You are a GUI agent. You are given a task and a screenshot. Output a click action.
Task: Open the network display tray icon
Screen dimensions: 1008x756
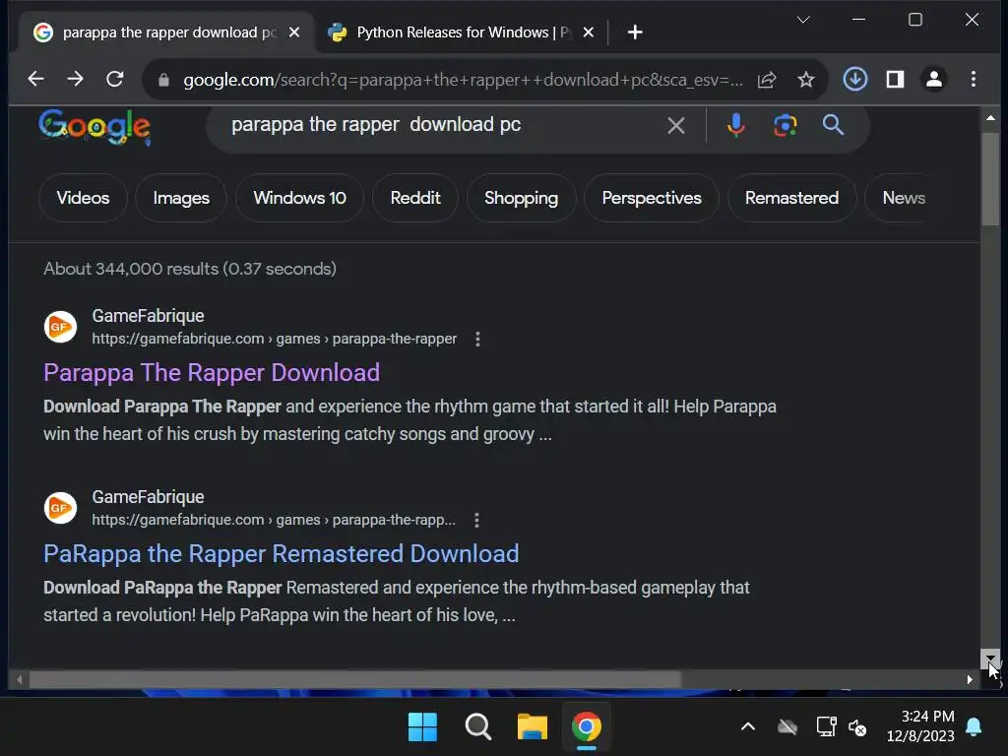tap(826, 727)
